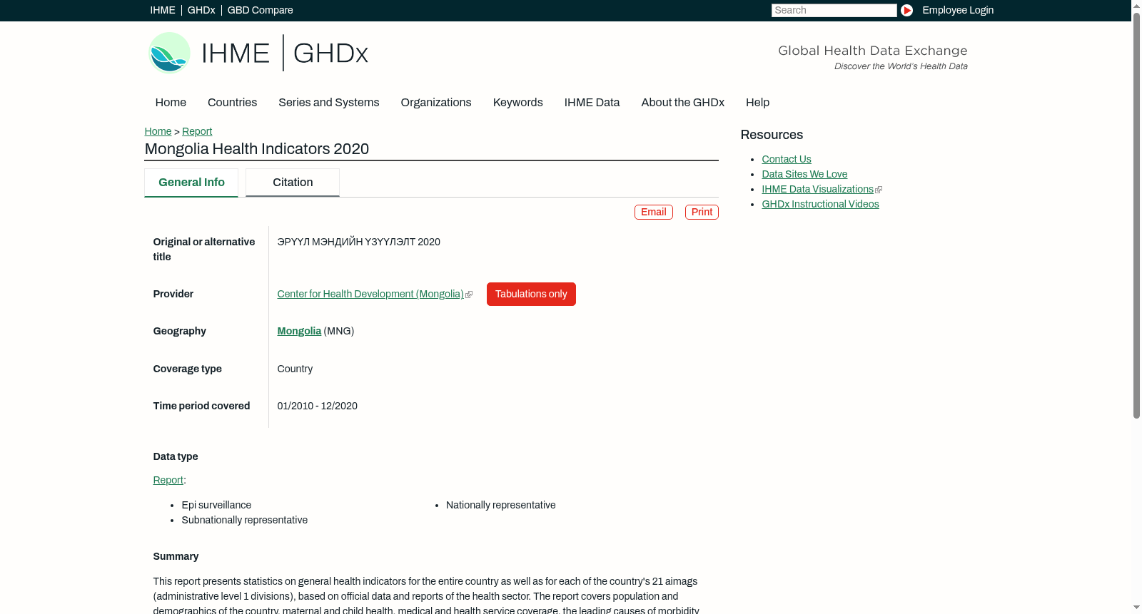The width and height of the screenshot is (1142, 614).
Task: Switch to the Citation tab
Action: [293, 183]
